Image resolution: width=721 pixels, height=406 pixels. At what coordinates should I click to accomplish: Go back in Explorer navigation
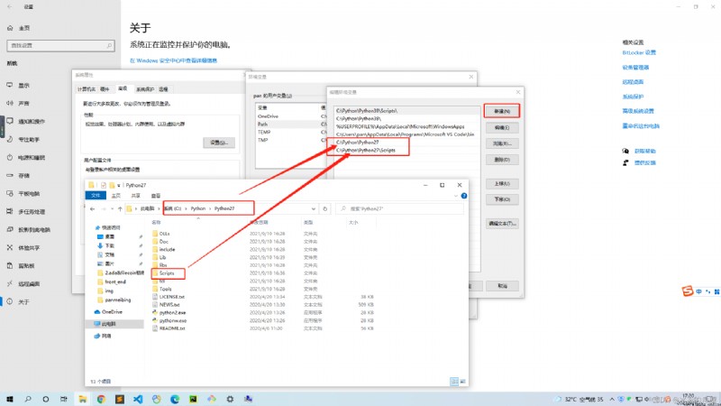click(93, 209)
